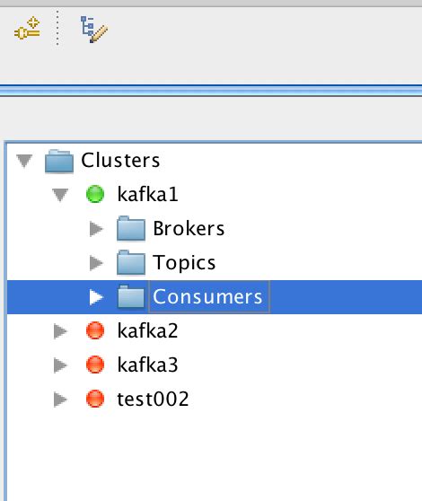Viewport: 422px width, 501px height.
Task: Click the Topics folder icon
Action: point(131,263)
